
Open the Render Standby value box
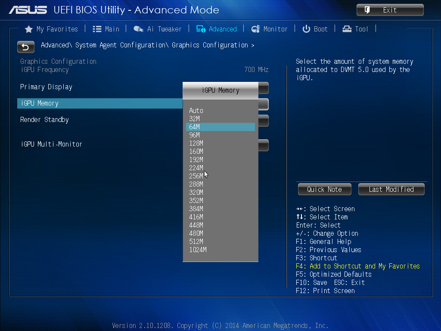click(264, 121)
